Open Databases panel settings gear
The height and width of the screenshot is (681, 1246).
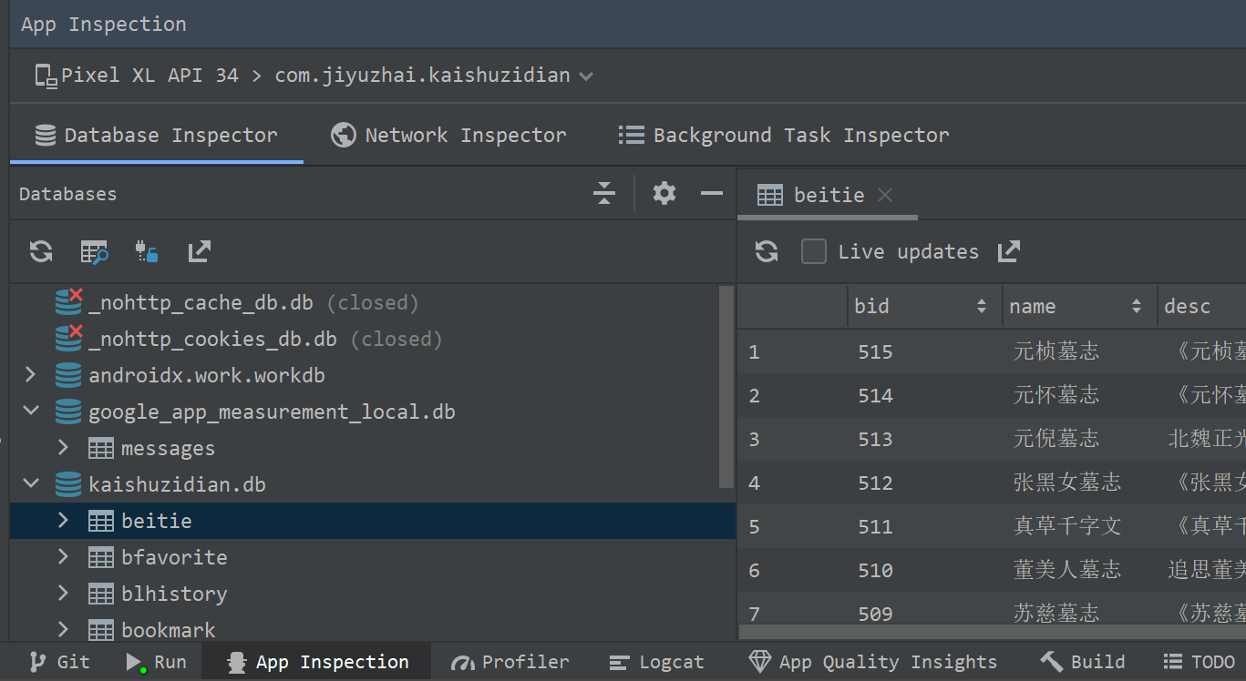[664, 193]
